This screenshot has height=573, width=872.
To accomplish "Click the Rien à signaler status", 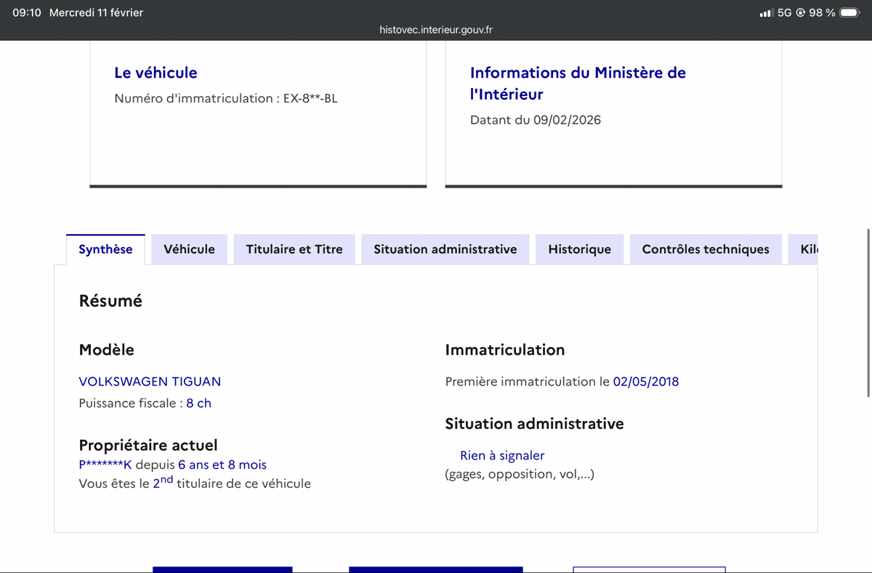I will pyautogui.click(x=501, y=456).
